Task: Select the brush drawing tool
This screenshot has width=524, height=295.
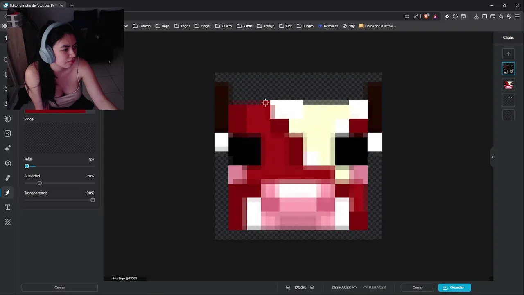Action: click(7, 193)
